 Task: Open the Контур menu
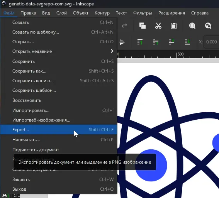(x=102, y=13)
